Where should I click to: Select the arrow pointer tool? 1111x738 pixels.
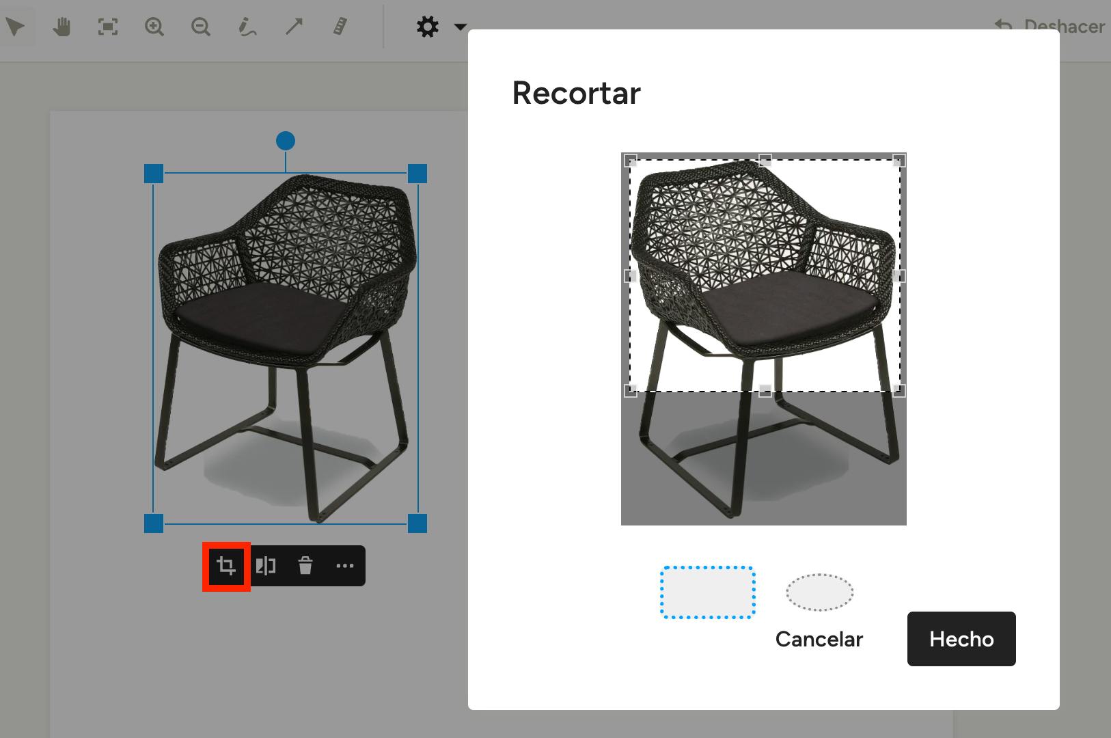point(15,27)
